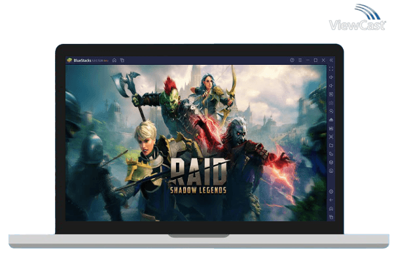The width and height of the screenshot is (394, 271).
Task: Click the floppy-disk-shaped icon in sidebar
Action: [x=331, y=128]
